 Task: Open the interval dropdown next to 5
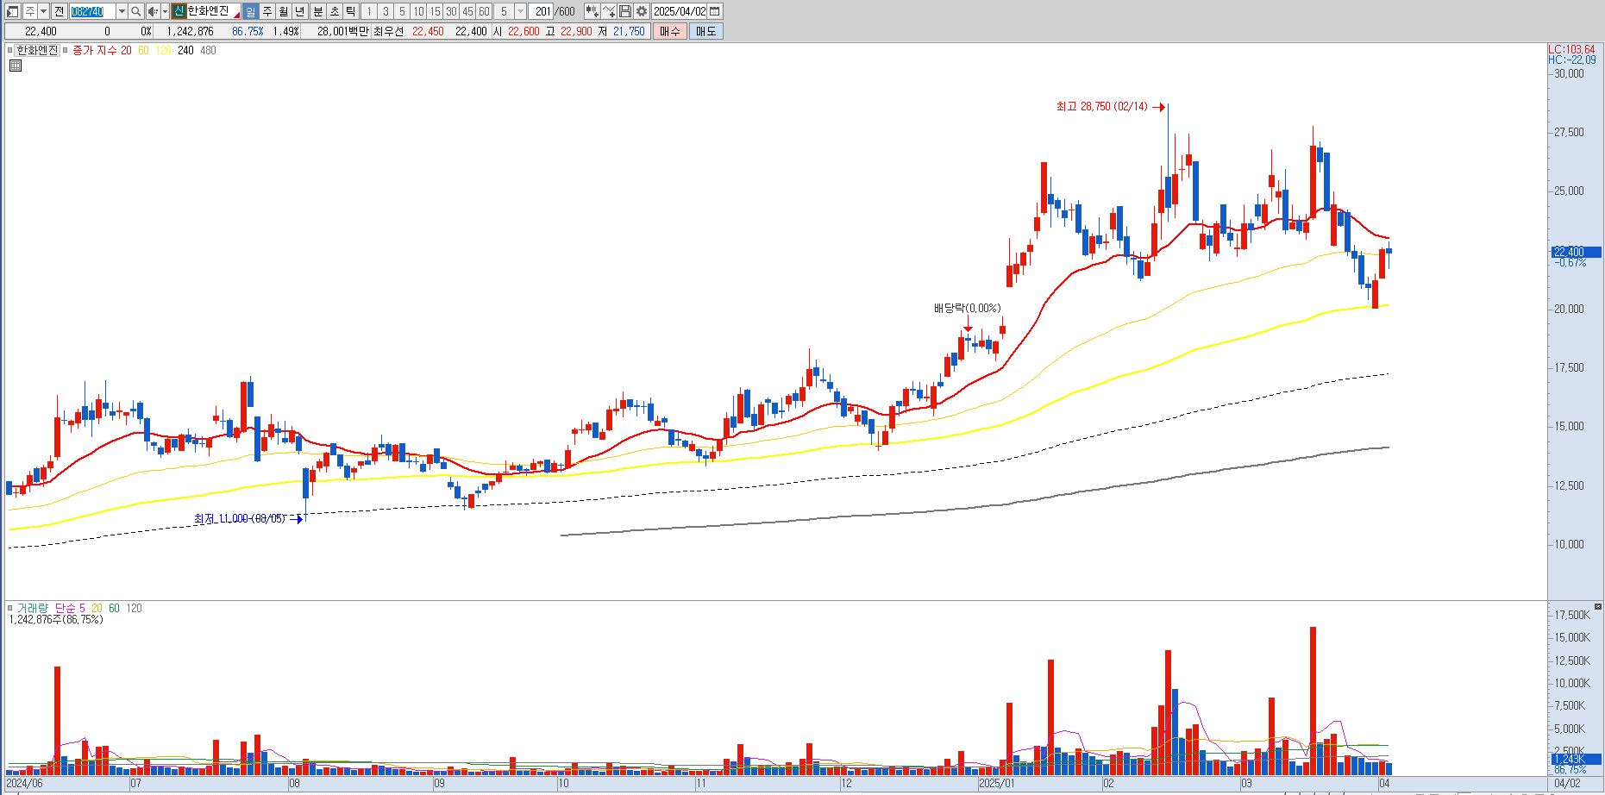520,11
